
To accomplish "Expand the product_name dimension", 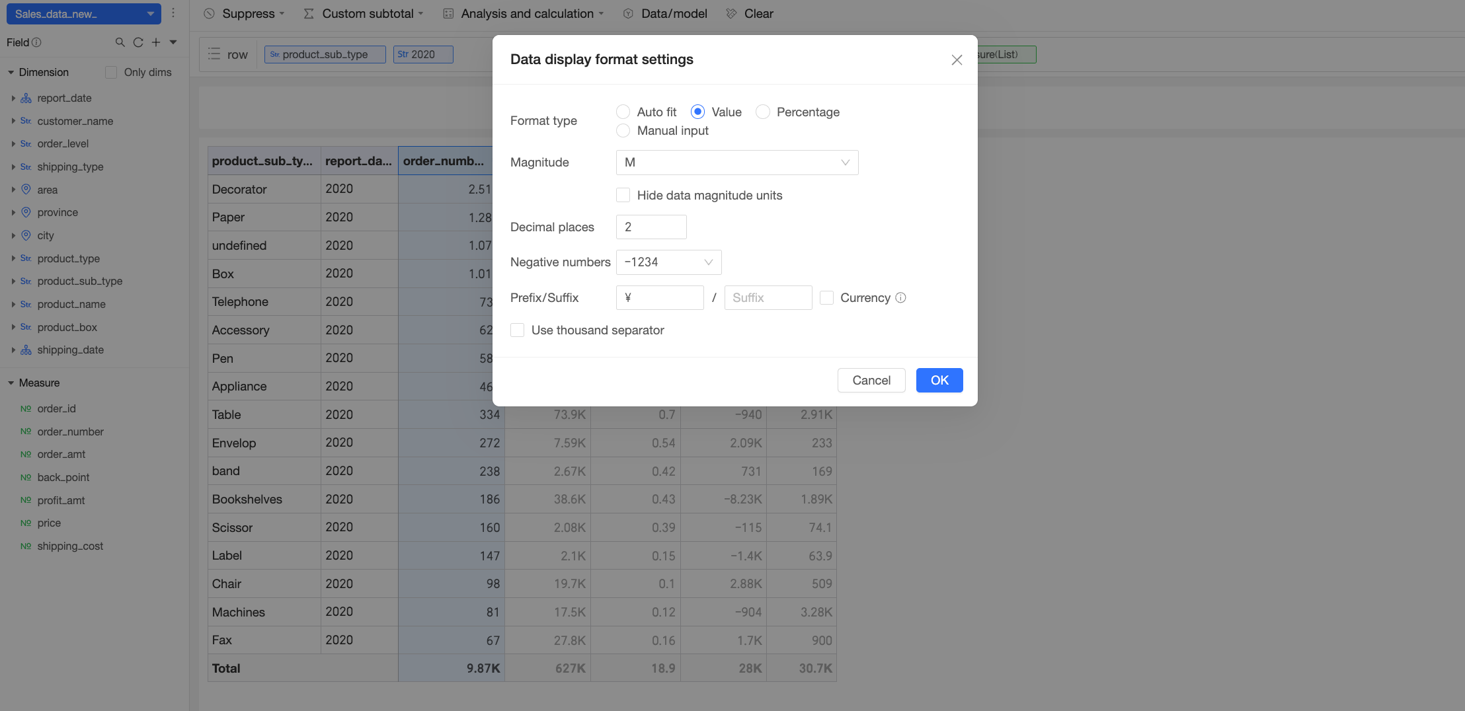I will click(x=13, y=304).
